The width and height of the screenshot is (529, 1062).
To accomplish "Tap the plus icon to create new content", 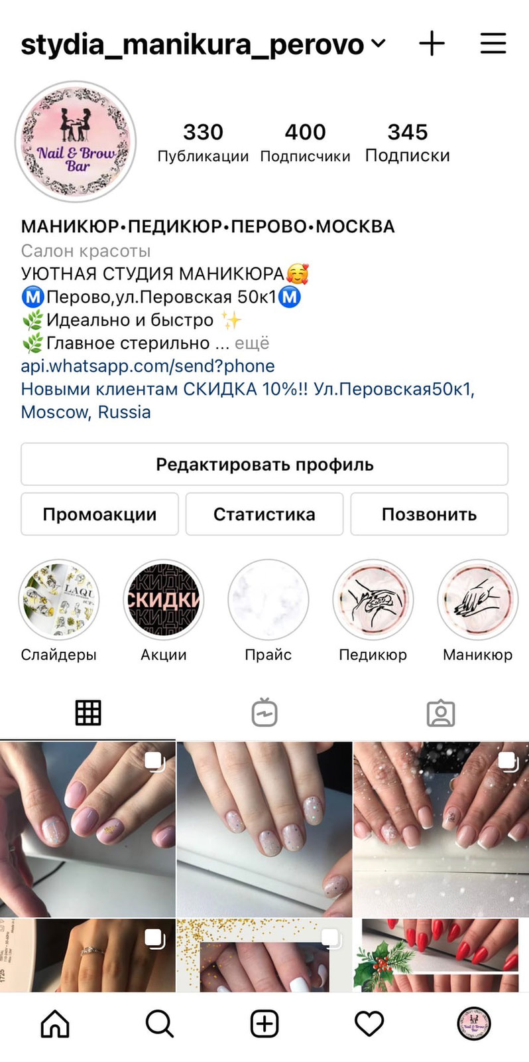I will pos(432,44).
